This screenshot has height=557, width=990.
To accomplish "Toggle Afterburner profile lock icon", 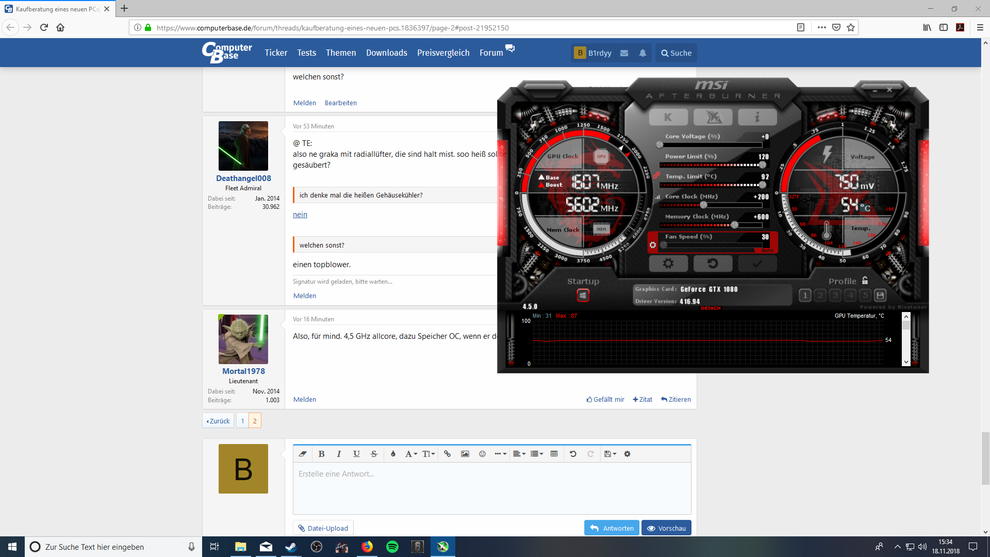I will pyautogui.click(x=865, y=281).
